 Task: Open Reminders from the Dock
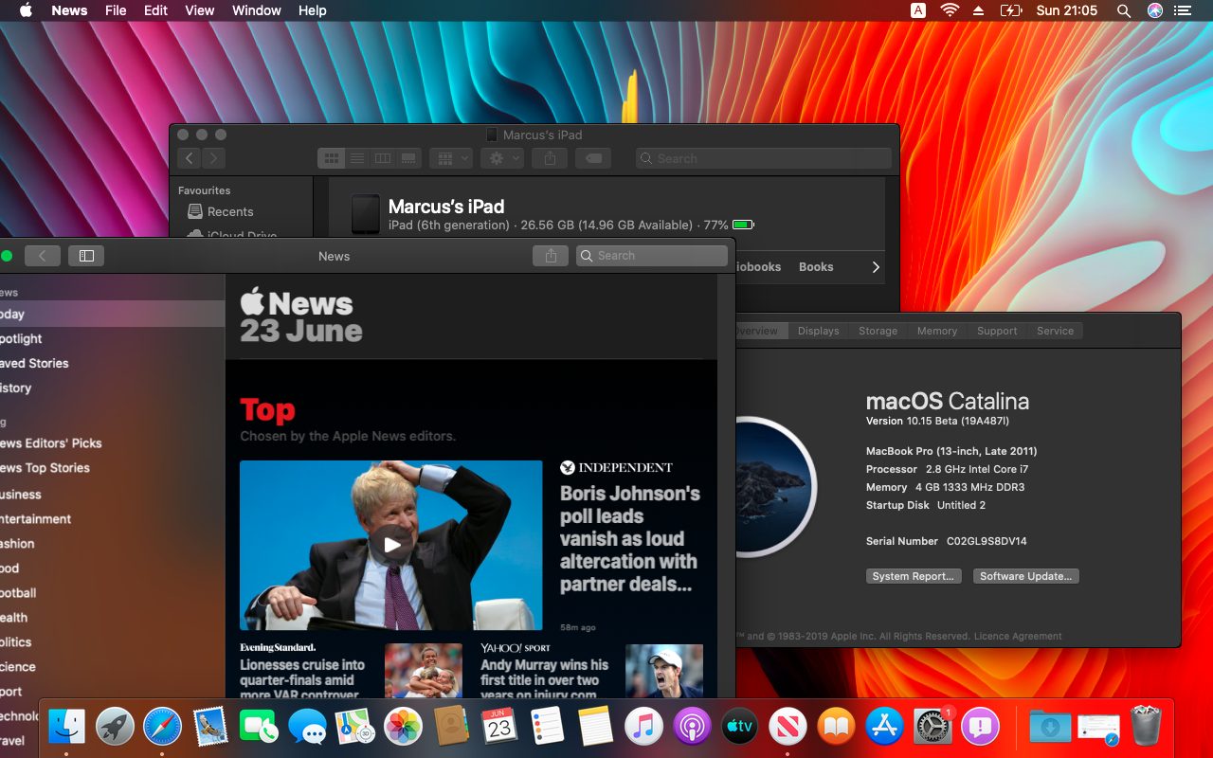coord(548,727)
